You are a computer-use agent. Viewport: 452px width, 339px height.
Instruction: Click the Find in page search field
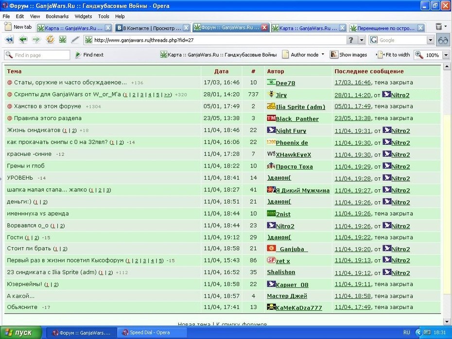[x=37, y=55]
